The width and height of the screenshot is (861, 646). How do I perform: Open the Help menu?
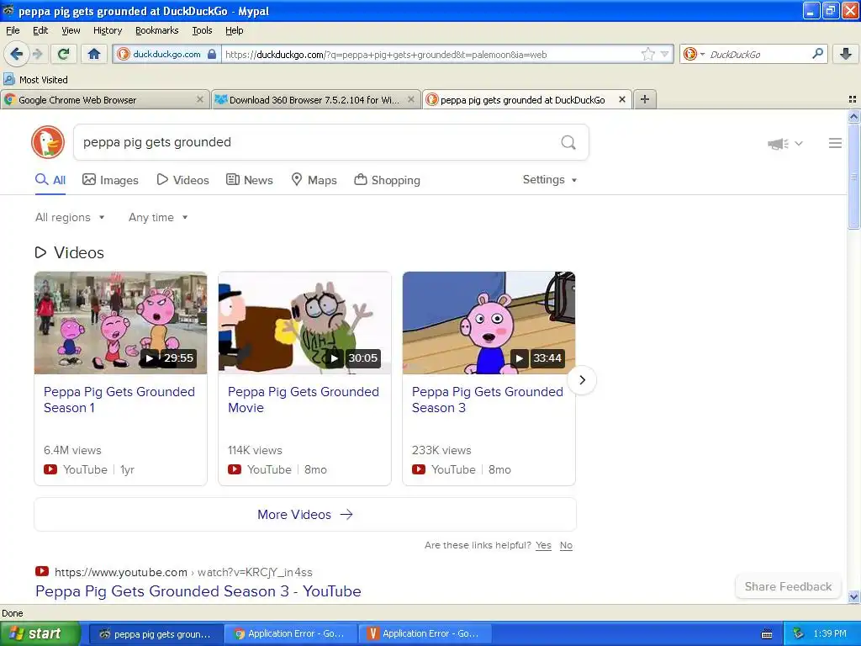(234, 30)
